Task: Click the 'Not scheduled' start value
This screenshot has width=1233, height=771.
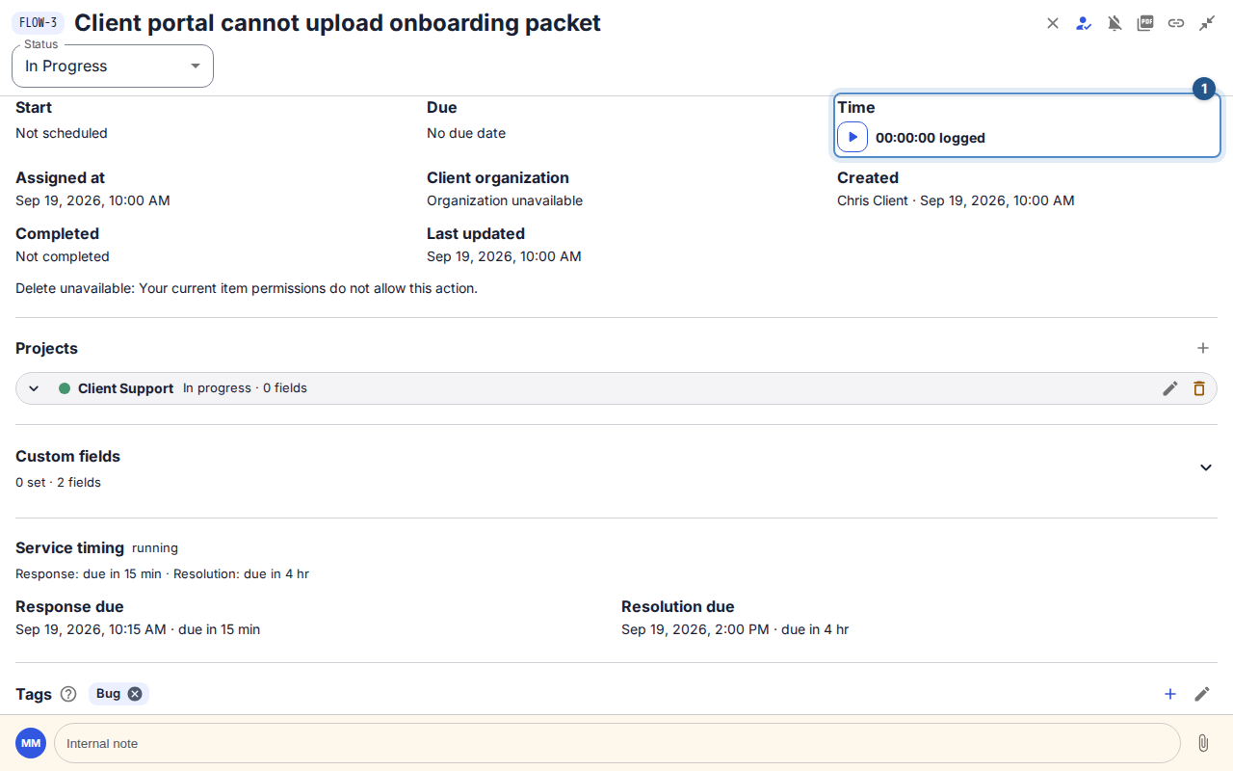Action: (62, 133)
